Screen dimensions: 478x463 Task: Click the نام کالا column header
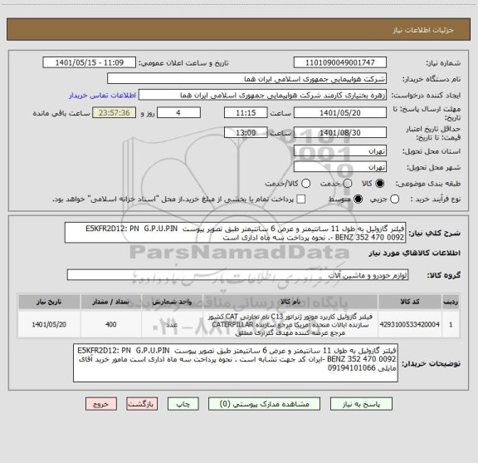tap(290, 302)
